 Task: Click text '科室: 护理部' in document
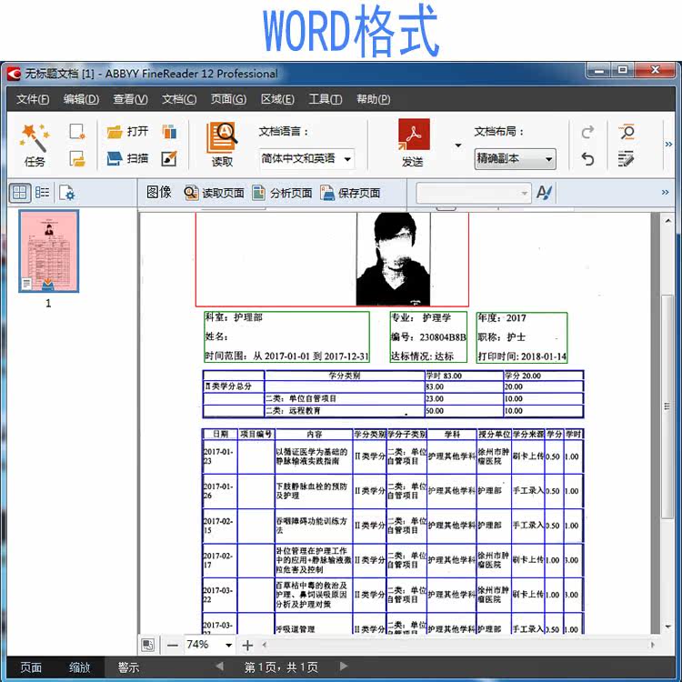click(234, 317)
